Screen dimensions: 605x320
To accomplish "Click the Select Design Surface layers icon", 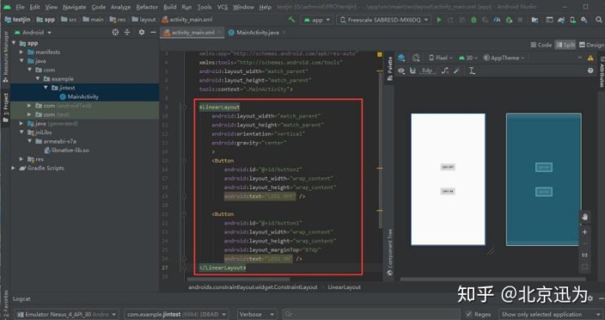I will [402, 58].
